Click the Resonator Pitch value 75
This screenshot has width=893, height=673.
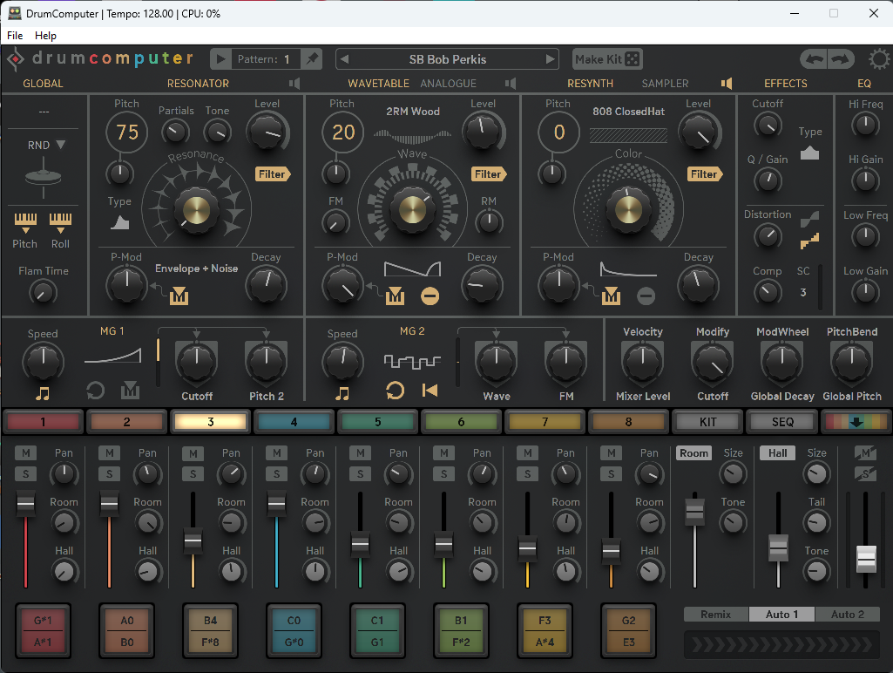point(126,133)
